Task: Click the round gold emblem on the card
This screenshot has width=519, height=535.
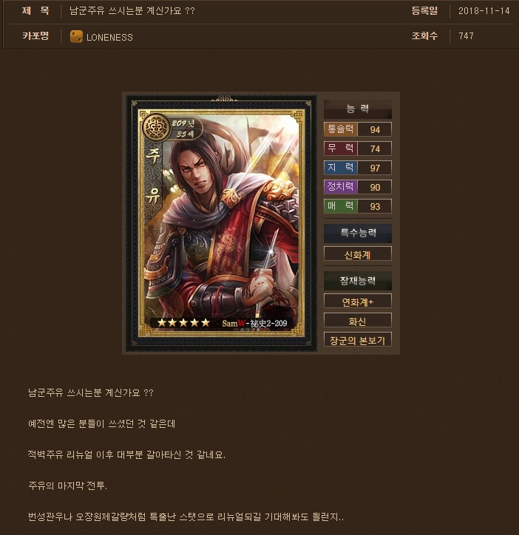Action: point(156,128)
